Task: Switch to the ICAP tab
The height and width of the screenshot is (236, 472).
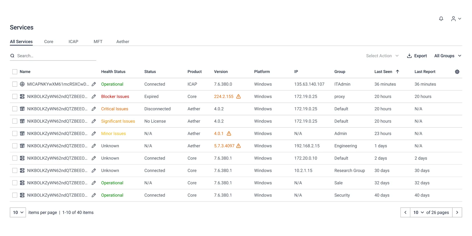Action: [73, 41]
